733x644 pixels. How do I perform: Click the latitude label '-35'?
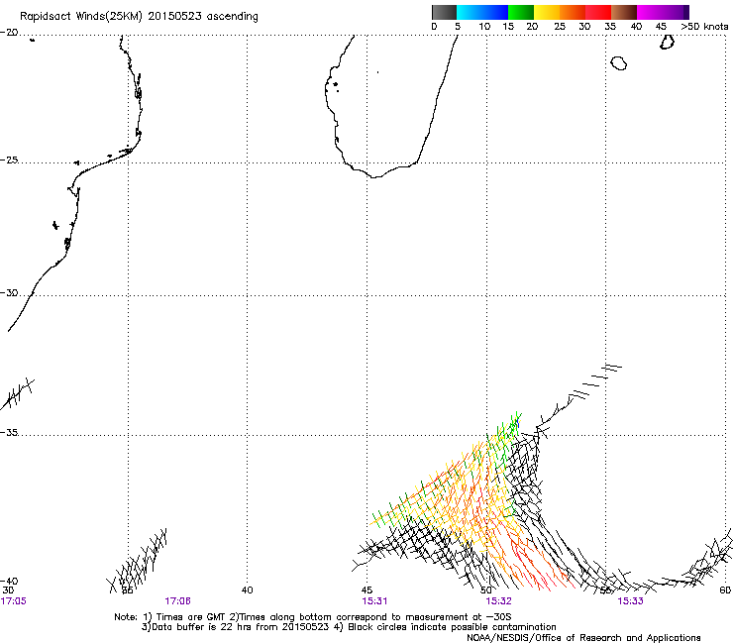[9, 433]
